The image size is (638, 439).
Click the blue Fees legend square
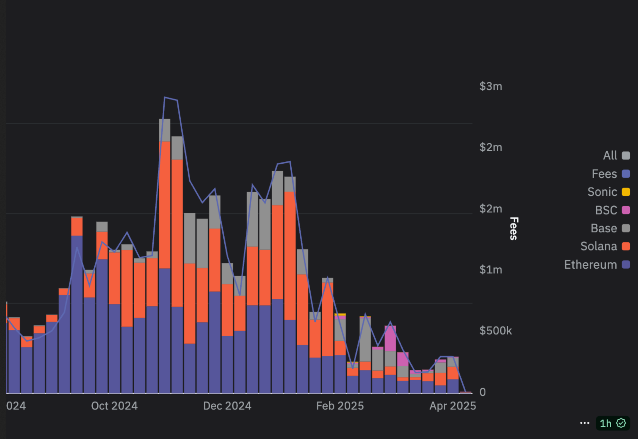[626, 174]
